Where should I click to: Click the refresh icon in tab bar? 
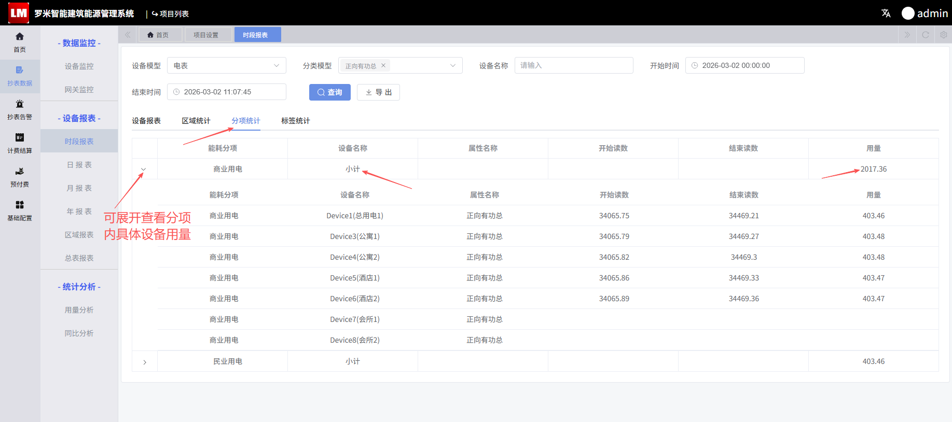pyautogui.click(x=926, y=35)
